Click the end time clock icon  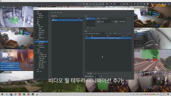pos(108,74)
